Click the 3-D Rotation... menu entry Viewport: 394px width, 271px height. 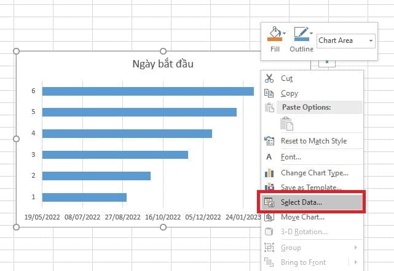click(x=304, y=232)
